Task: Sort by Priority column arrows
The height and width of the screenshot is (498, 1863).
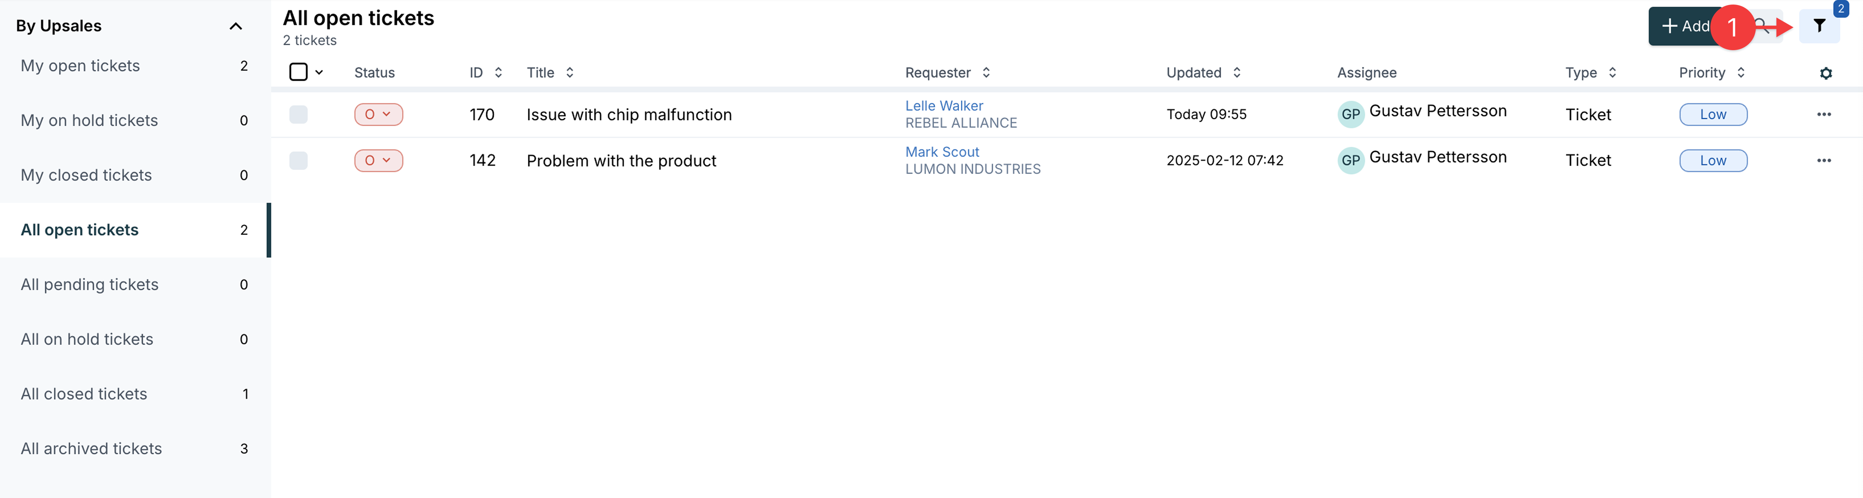Action: pyautogui.click(x=1741, y=72)
